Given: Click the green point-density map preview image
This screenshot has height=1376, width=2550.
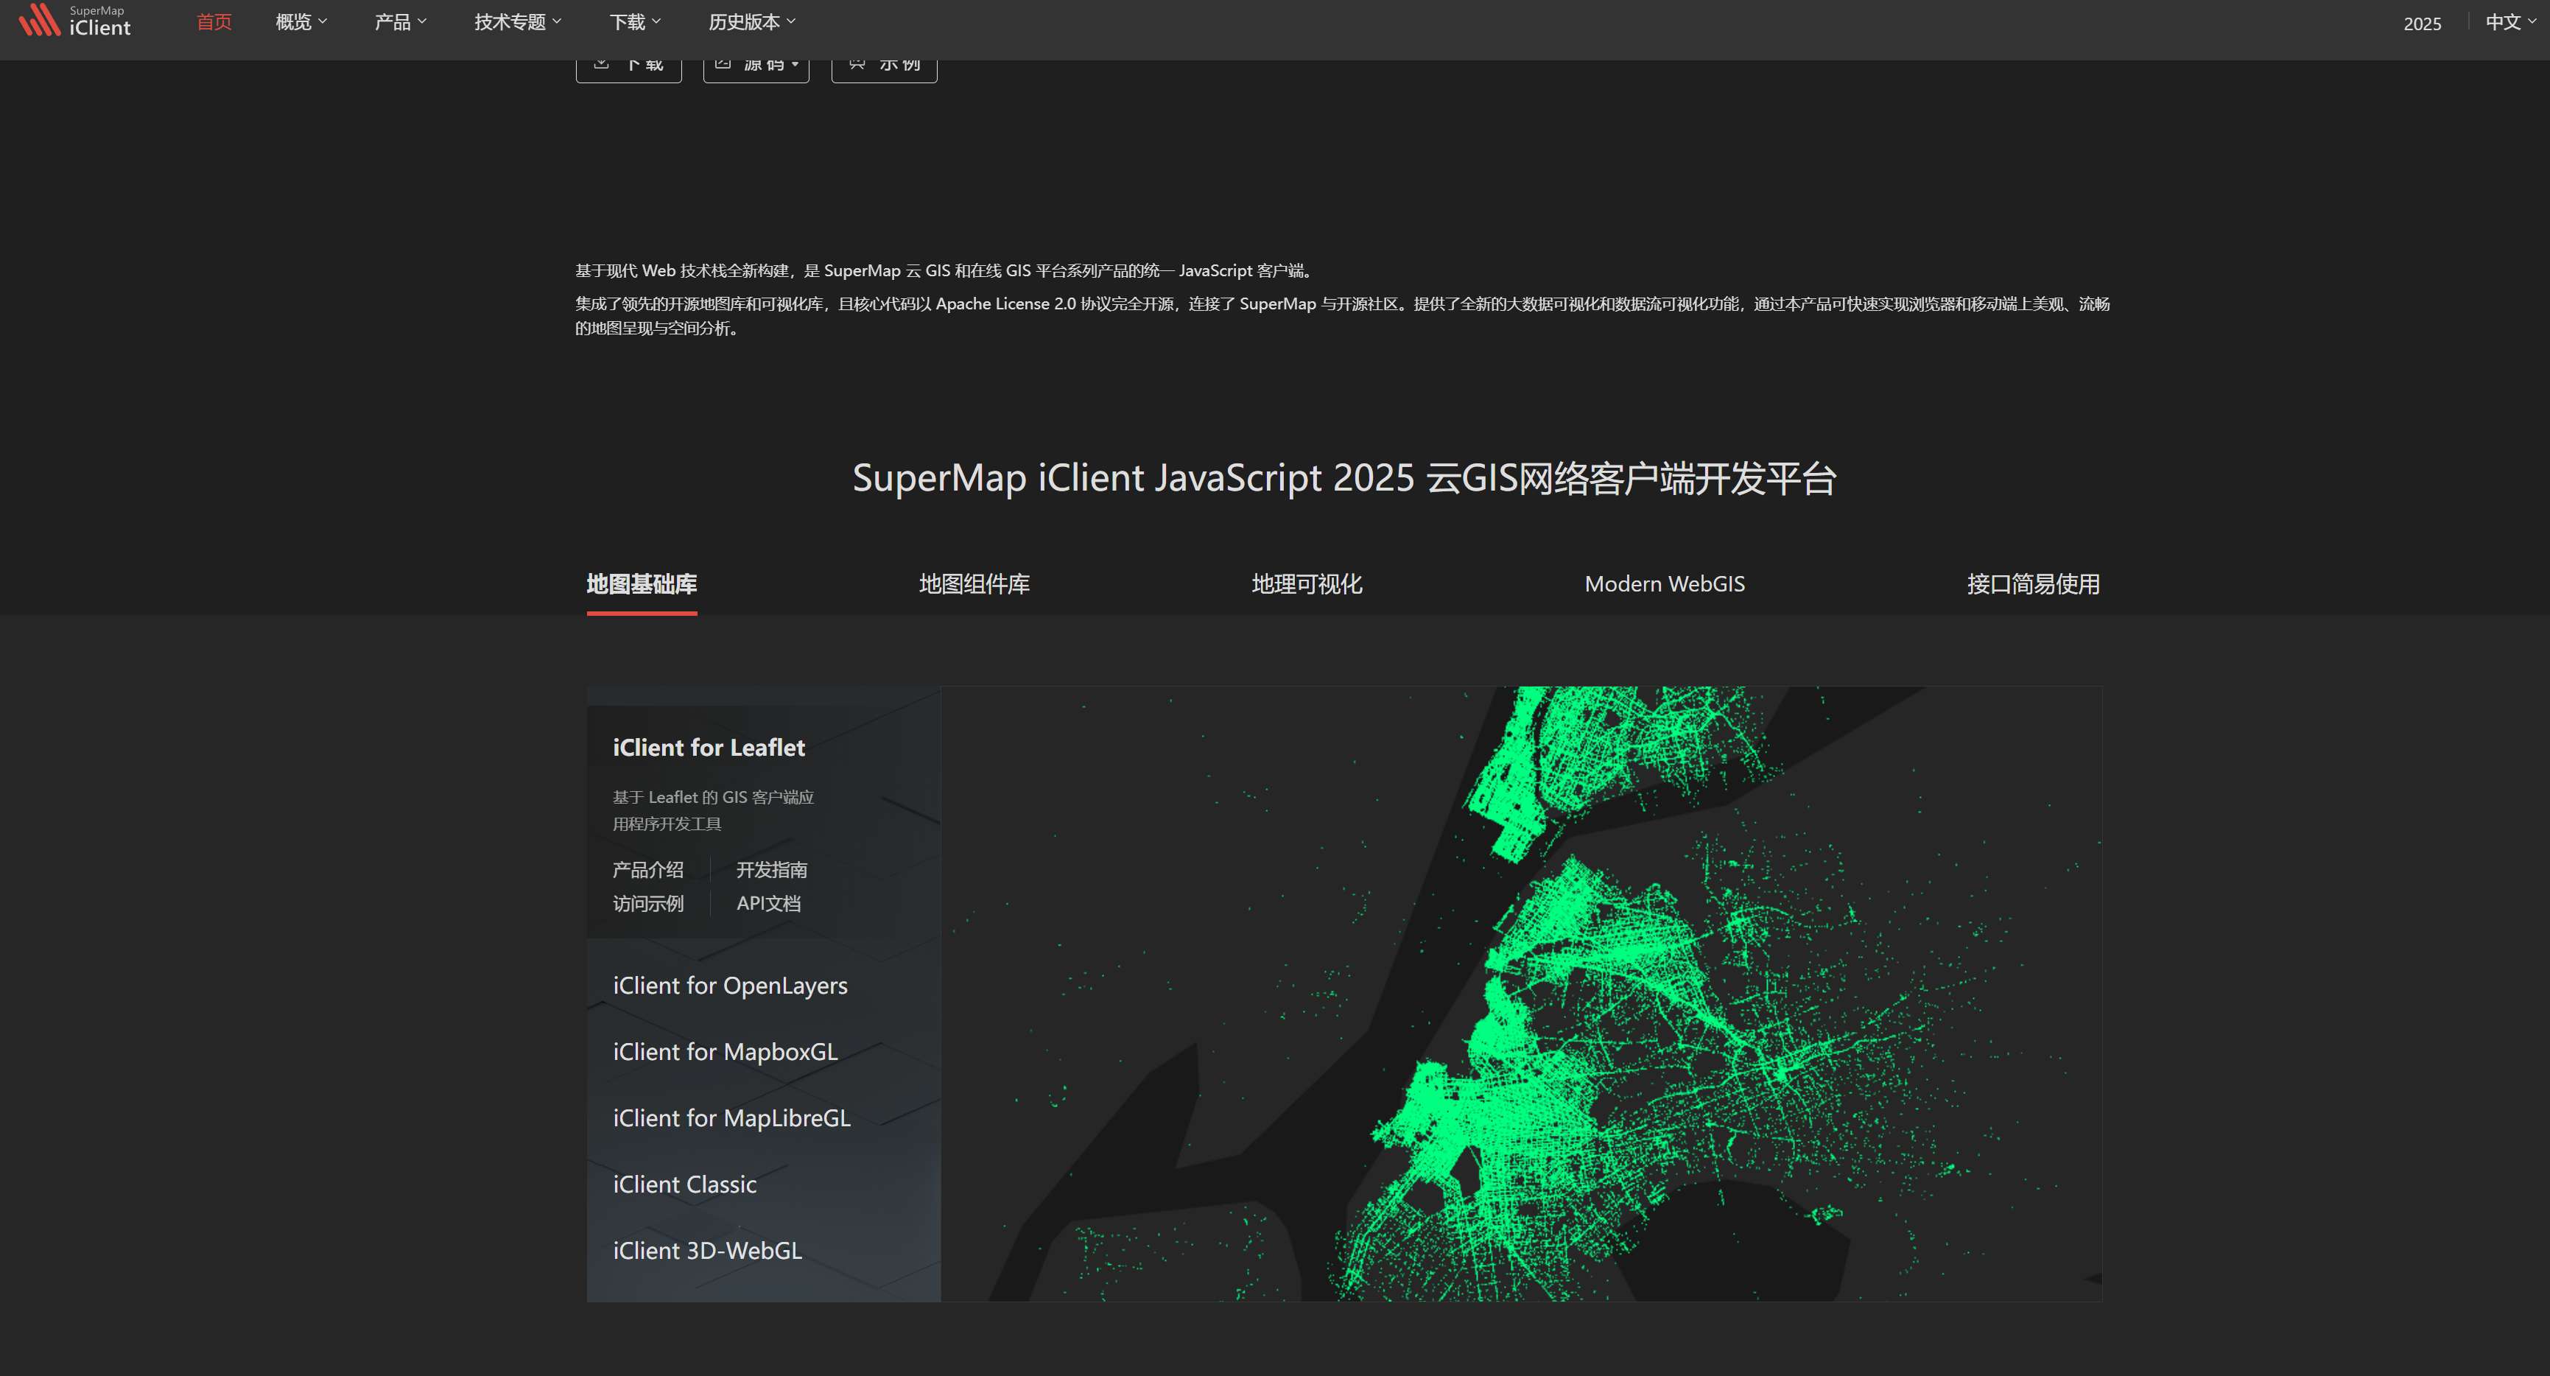Looking at the screenshot, I should [x=1520, y=994].
